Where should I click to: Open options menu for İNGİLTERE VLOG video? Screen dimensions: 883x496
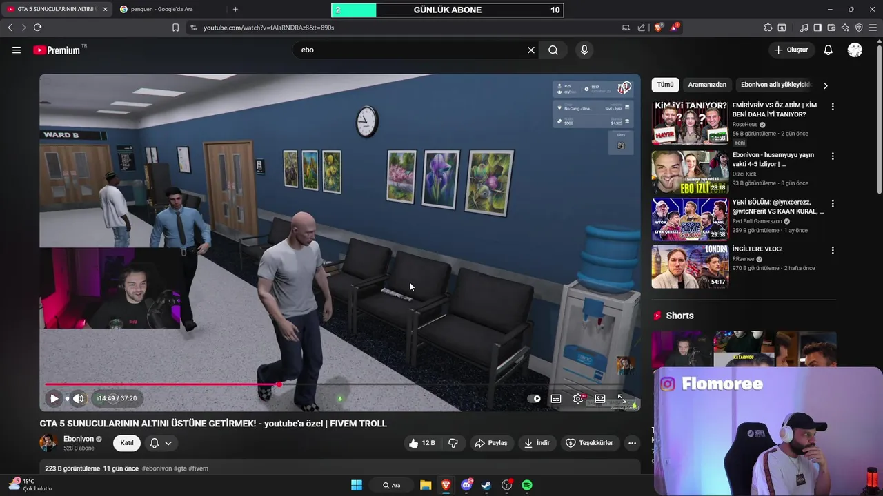click(833, 251)
